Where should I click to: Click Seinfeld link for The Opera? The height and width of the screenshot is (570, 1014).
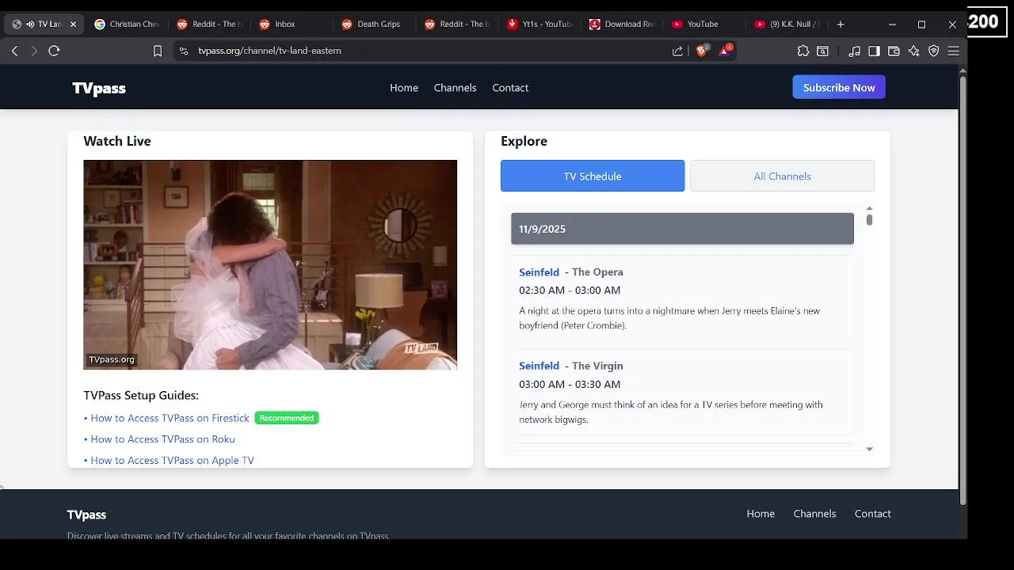coord(539,272)
